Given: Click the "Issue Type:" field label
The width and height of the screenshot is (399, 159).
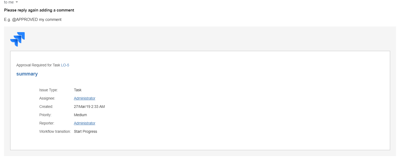Looking at the screenshot, I should [48, 90].
